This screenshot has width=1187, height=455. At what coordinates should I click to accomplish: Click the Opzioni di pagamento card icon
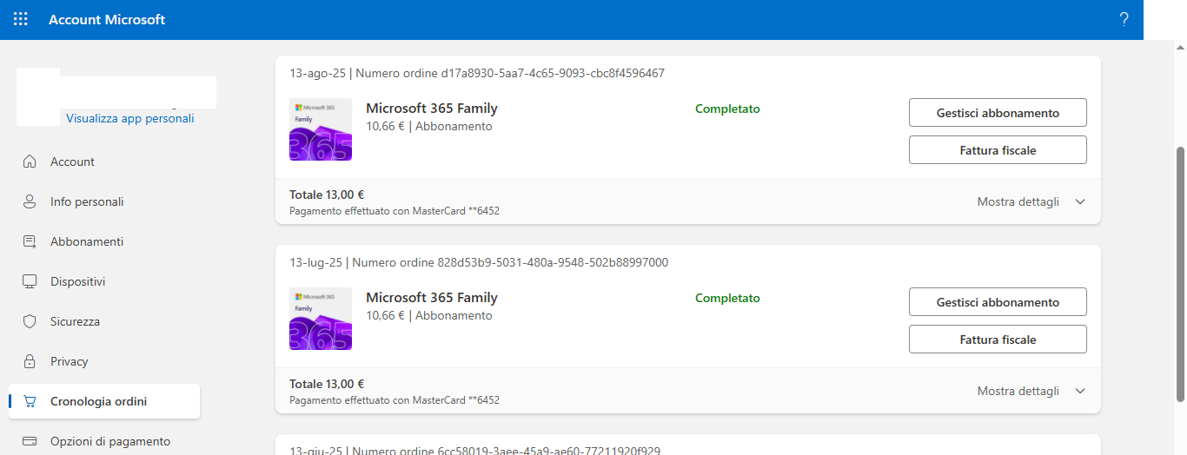click(x=30, y=441)
